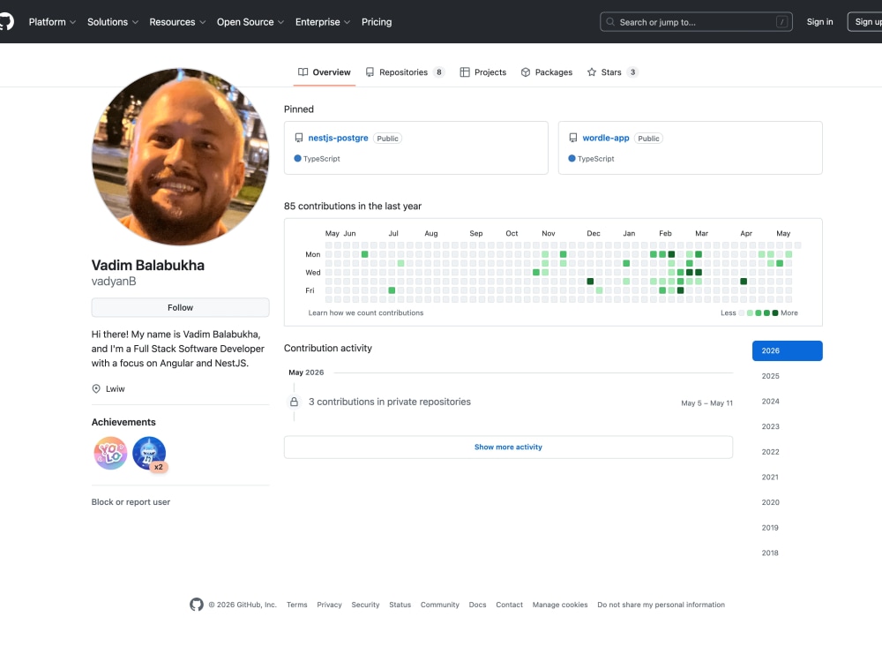Expand the Enterprise menu

[x=323, y=22]
